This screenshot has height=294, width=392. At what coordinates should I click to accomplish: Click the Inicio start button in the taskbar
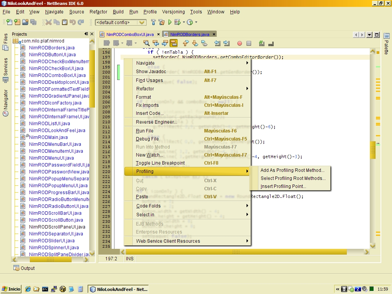(11, 289)
